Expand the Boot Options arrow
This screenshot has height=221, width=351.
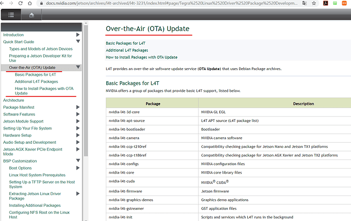(x=78, y=168)
